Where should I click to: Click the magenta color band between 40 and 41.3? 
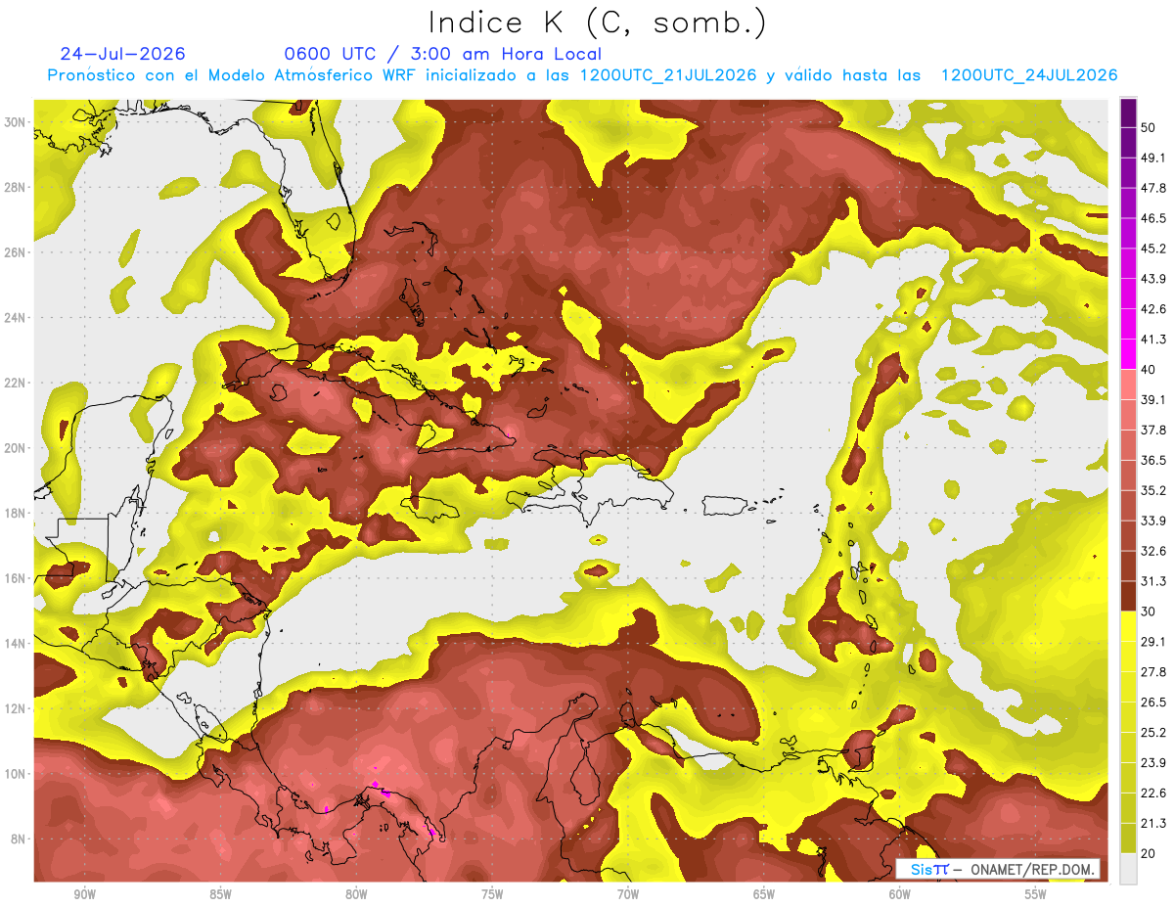1128,354
